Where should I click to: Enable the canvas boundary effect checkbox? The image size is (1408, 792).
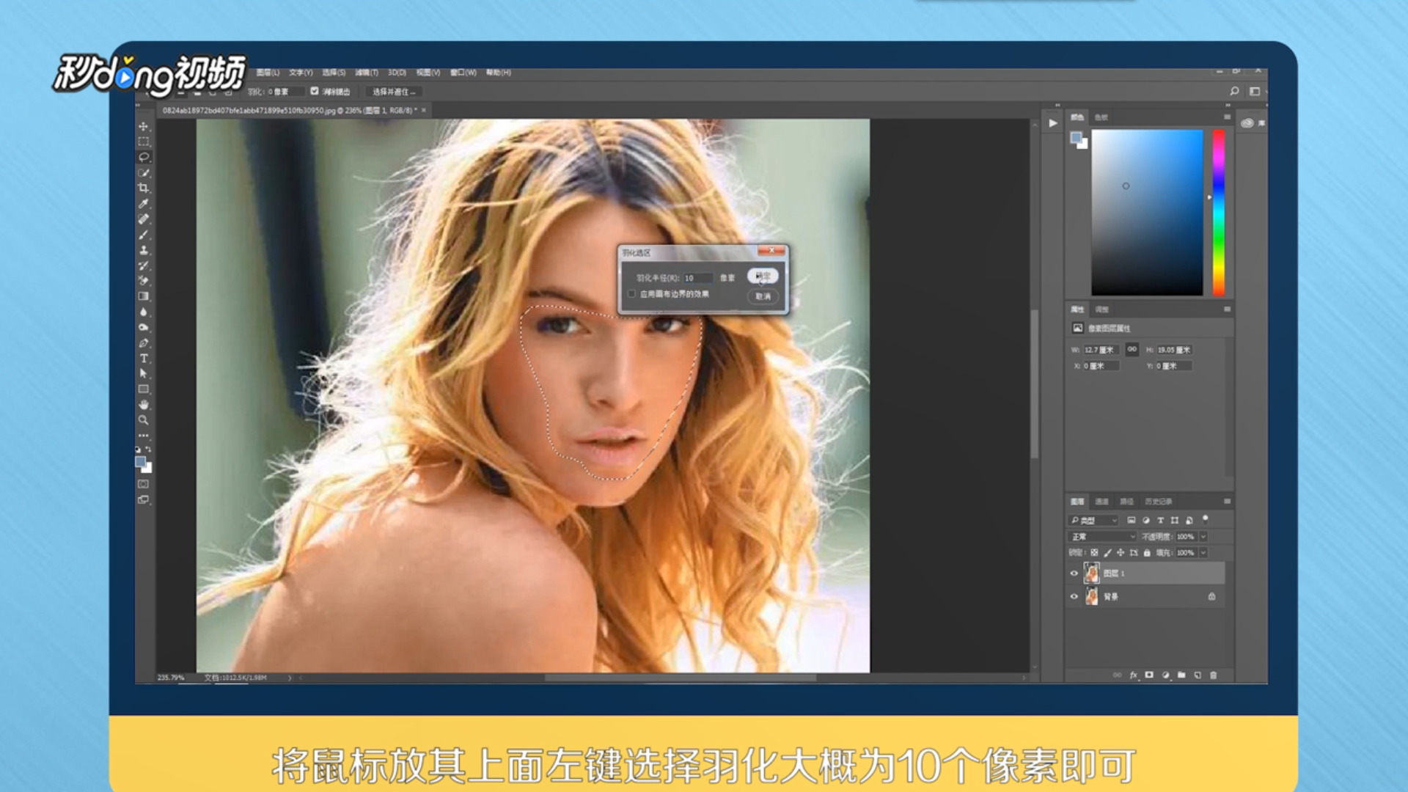[x=632, y=294]
